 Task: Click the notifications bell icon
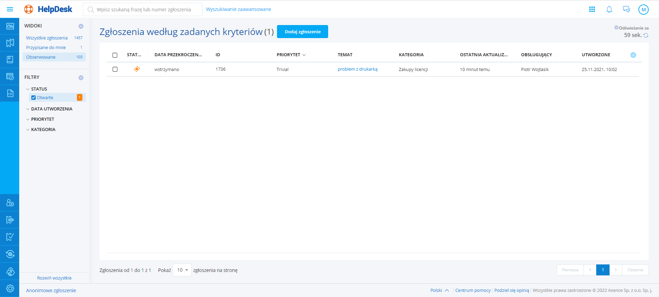[x=609, y=9]
